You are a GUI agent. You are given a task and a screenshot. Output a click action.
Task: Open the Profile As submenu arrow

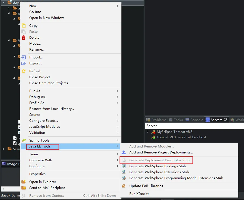coord(117,103)
